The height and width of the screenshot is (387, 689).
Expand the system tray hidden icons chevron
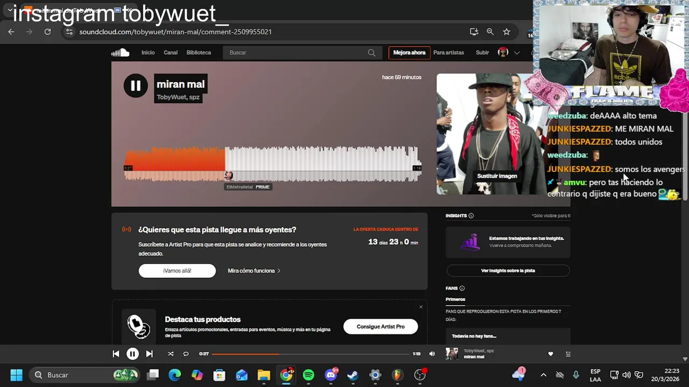coord(543,375)
